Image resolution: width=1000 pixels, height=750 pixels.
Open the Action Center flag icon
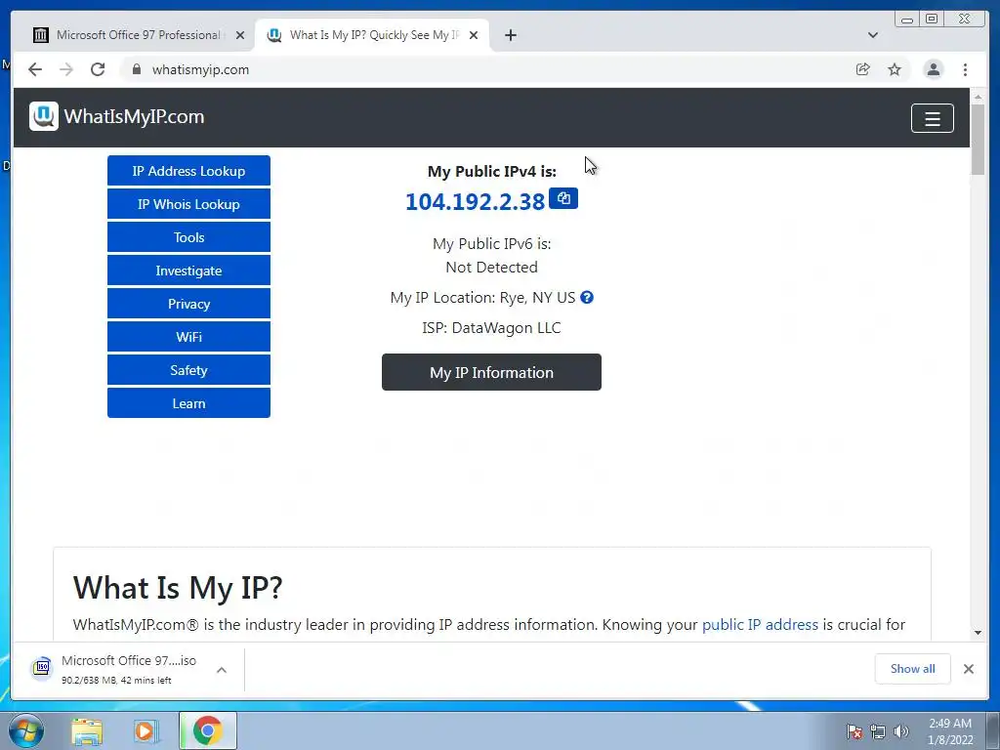[854, 731]
